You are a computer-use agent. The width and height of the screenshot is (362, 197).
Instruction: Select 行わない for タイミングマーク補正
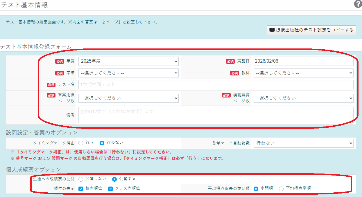(x=102, y=143)
